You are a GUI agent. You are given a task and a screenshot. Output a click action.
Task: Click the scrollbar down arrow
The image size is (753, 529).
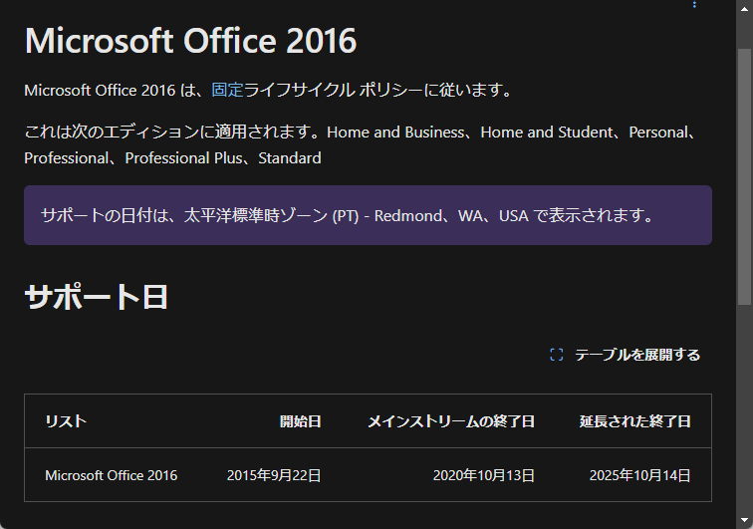point(744,520)
